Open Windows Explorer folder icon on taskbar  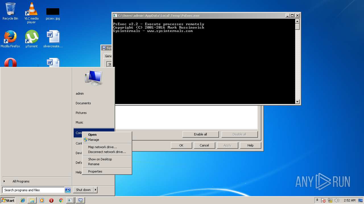click(x=32, y=200)
